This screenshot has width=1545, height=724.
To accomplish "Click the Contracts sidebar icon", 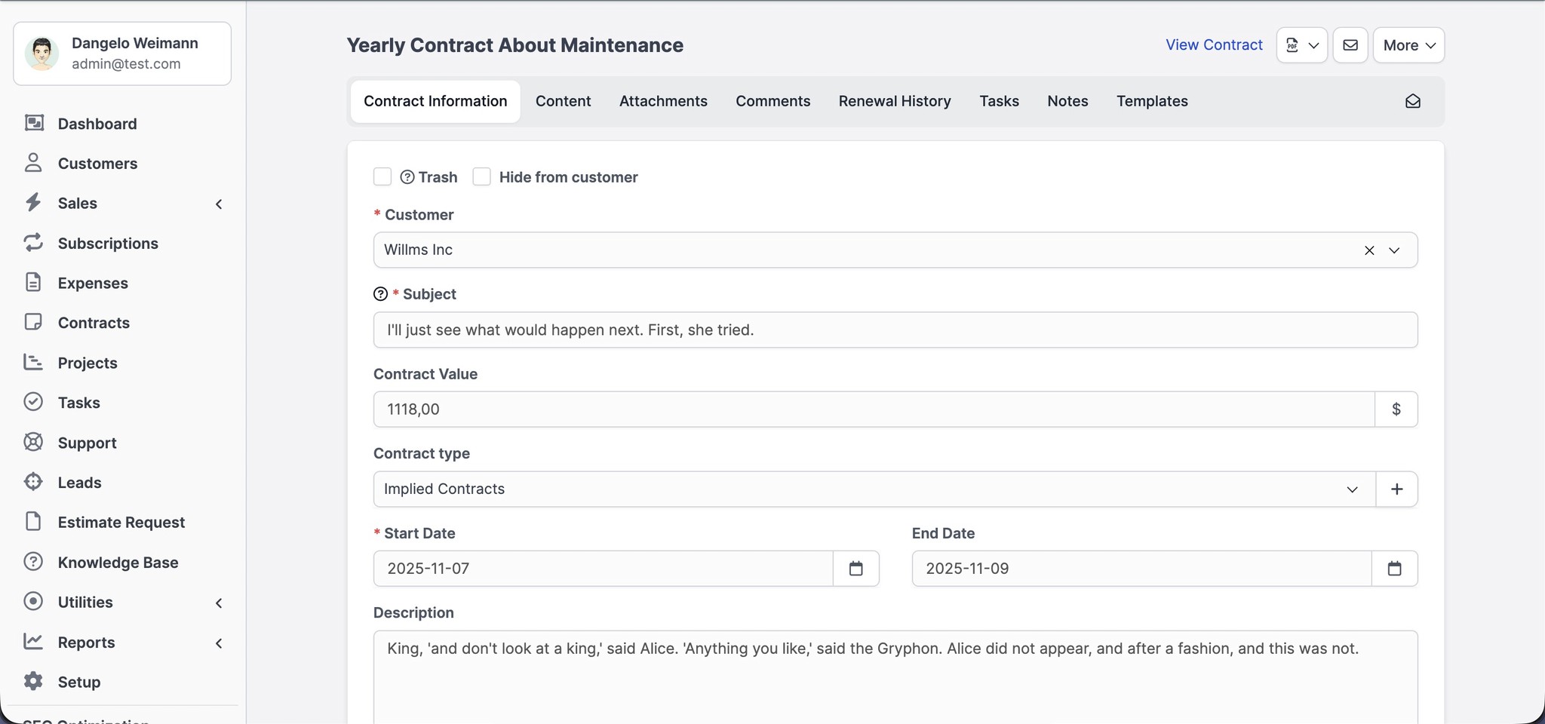I will tap(33, 322).
